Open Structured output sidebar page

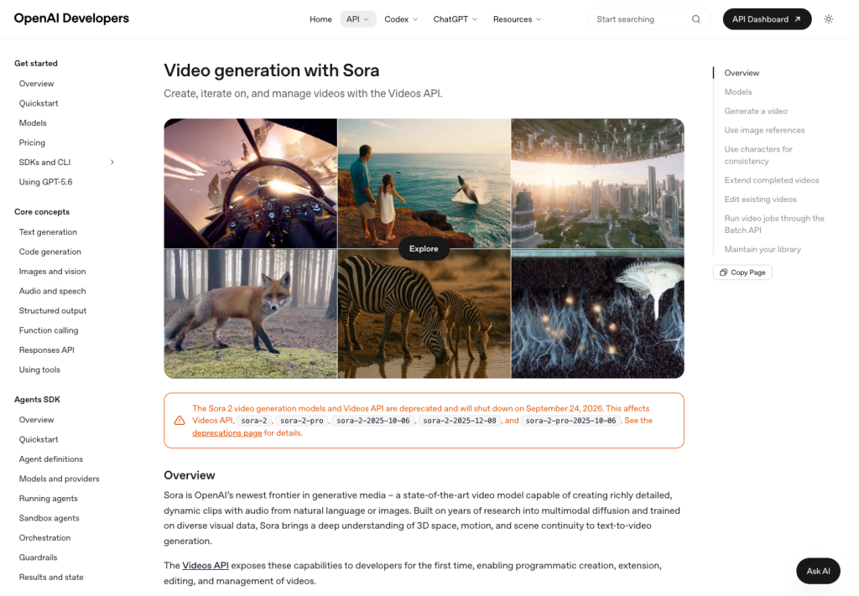(53, 311)
